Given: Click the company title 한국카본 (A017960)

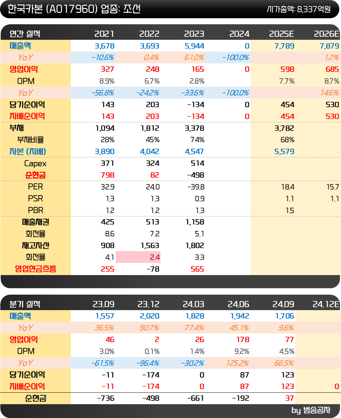Looking at the screenshot, I should coord(53,9).
